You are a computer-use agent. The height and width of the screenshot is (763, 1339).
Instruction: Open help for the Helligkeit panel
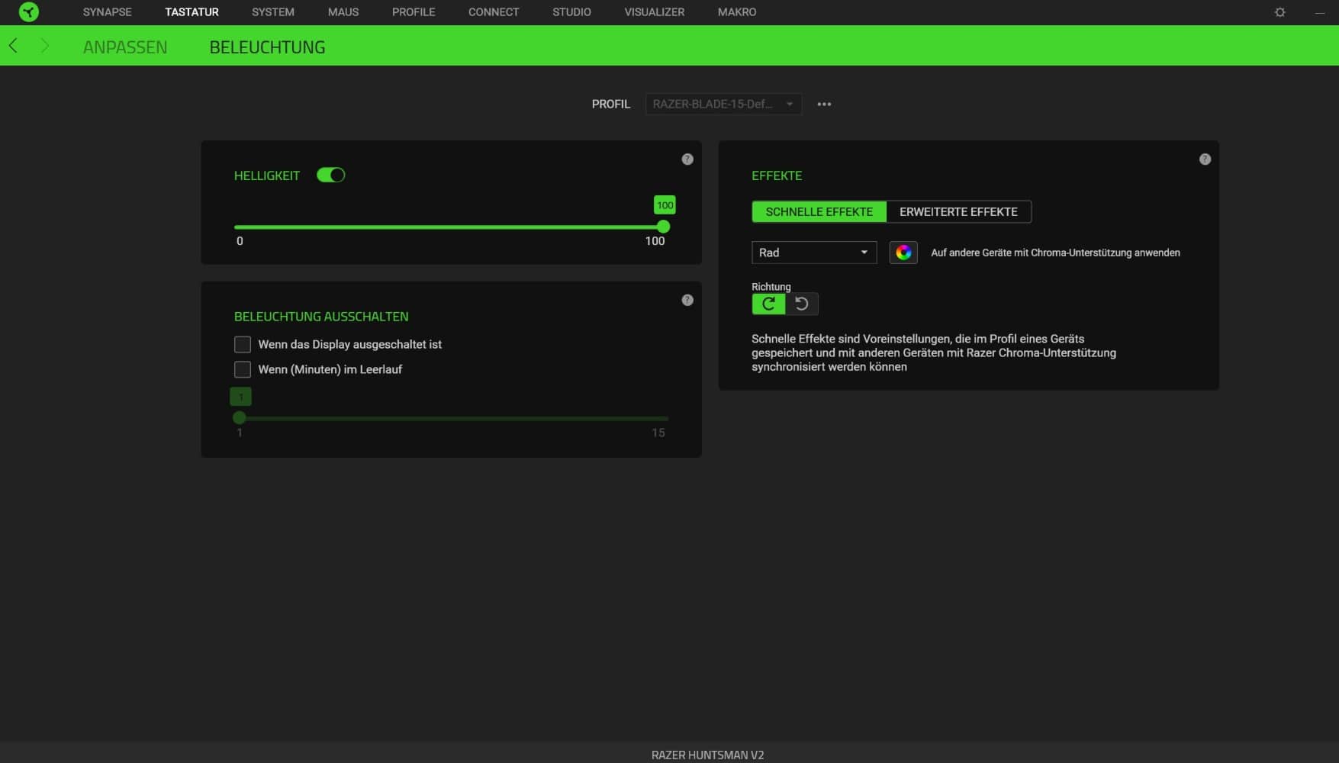click(687, 159)
